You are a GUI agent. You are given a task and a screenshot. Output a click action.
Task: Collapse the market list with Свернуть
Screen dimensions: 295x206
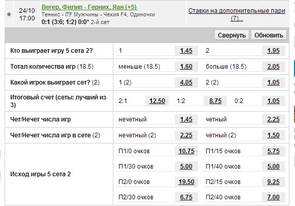[x=232, y=35]
